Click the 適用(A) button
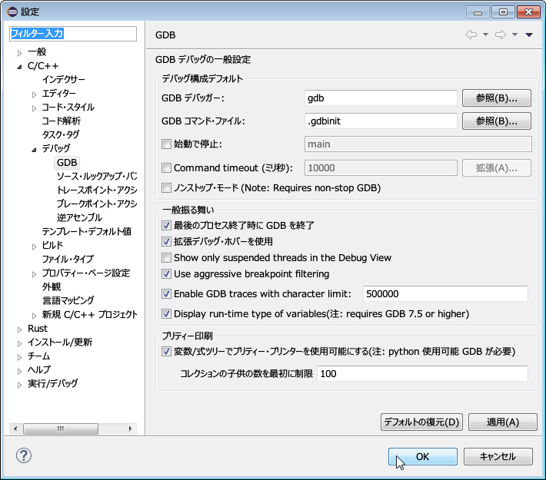 (x=503, y=422)
